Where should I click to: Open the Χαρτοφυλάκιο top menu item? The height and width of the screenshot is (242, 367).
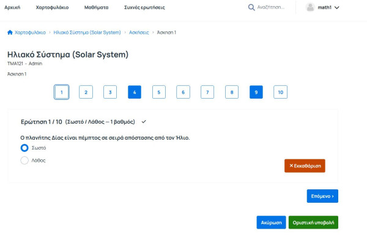pos(52,7)
